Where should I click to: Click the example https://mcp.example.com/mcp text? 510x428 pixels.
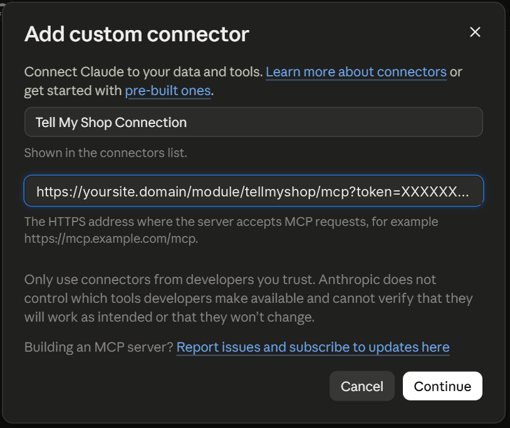[111, 238]
